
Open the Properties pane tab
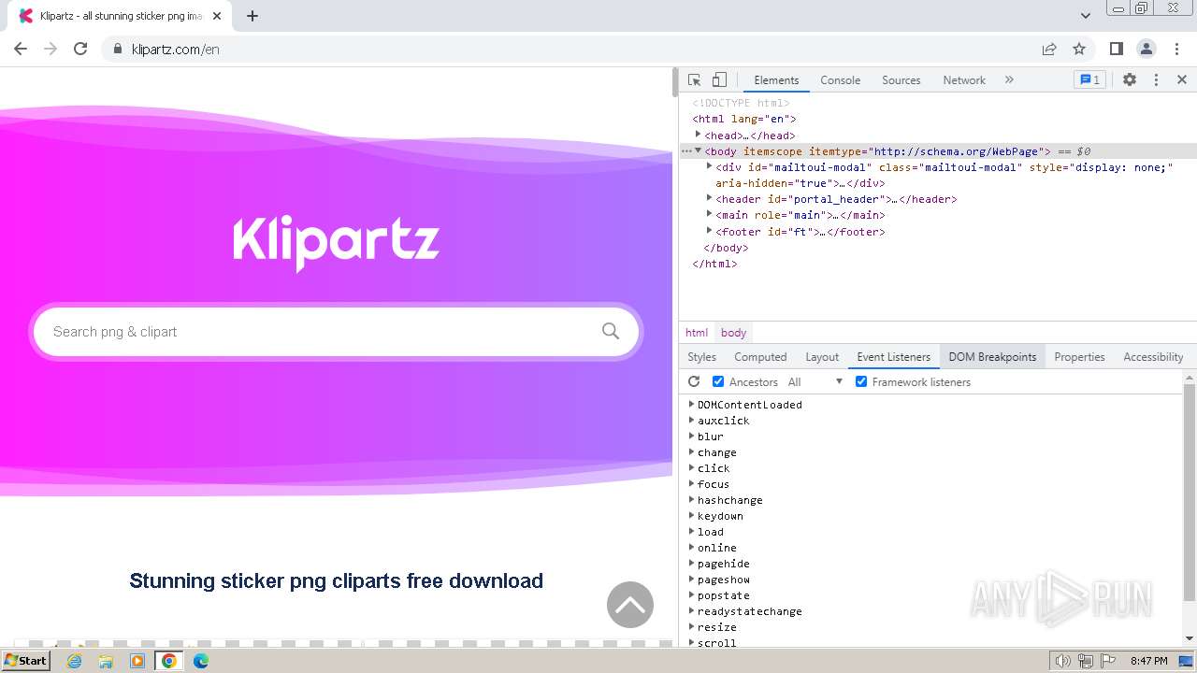1079,357
